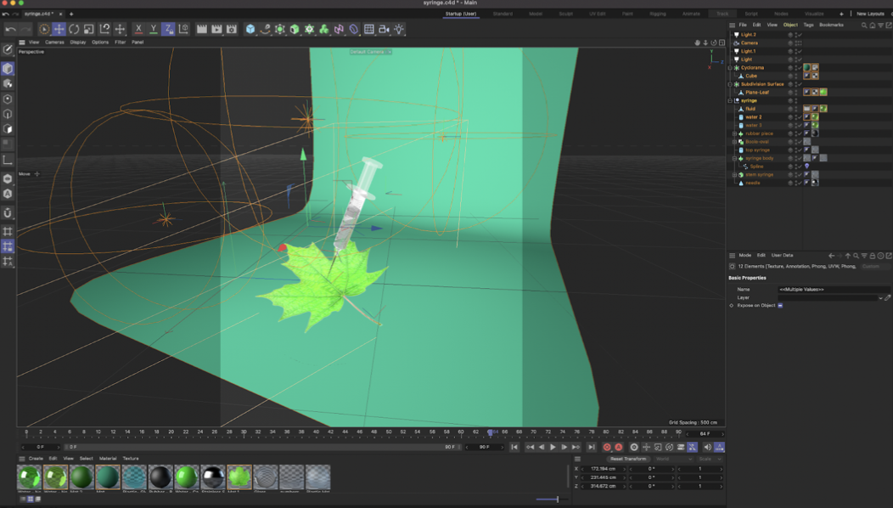Toggle the X axis lock
This screenshot has height=508, width=893.
[x=138, y=29]
